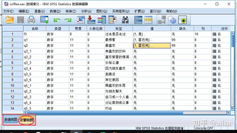
Task: Open alignment cell for f3 row
Action: 221,34
